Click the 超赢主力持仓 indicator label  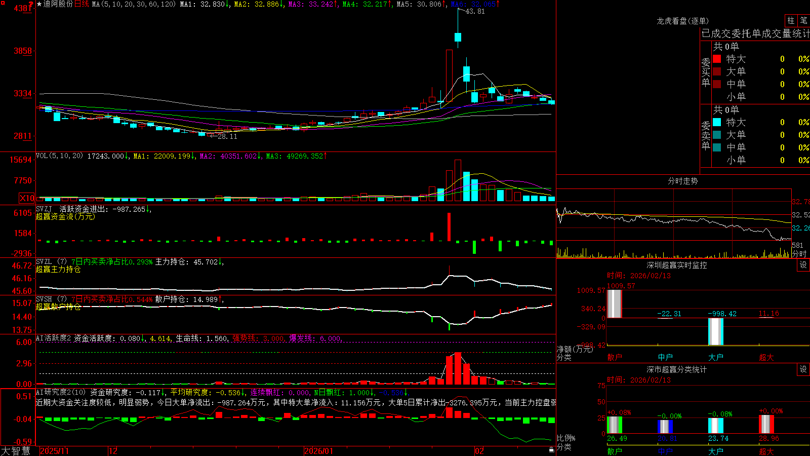tap(58, 269)
